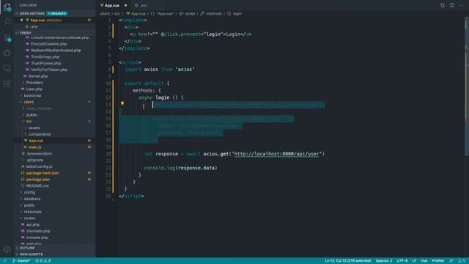Click the lightbulb code action on line 13

122,103
